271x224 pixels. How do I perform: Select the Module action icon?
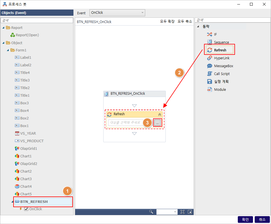[209, 89]
